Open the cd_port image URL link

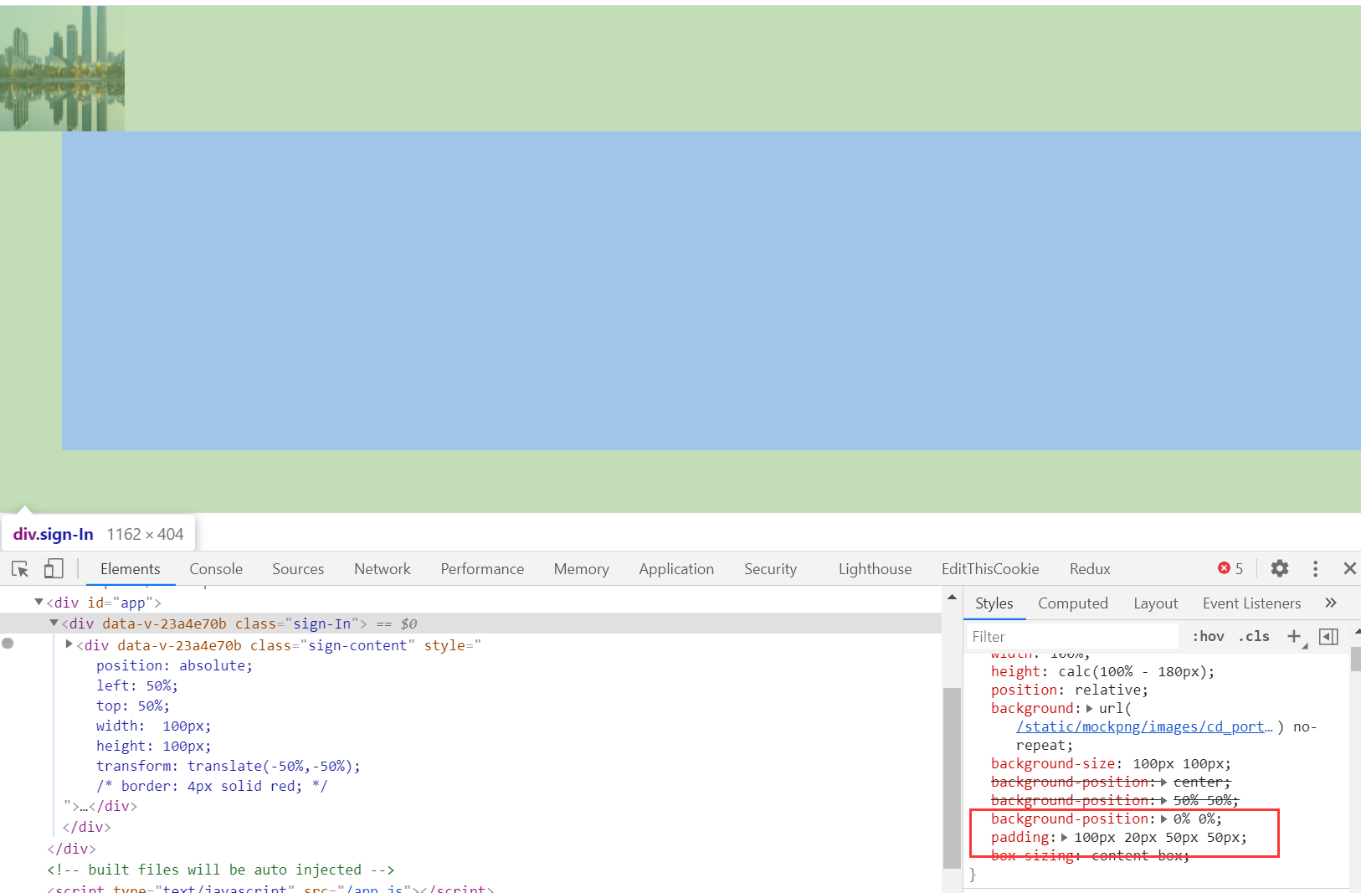(x=1144, y=727)
